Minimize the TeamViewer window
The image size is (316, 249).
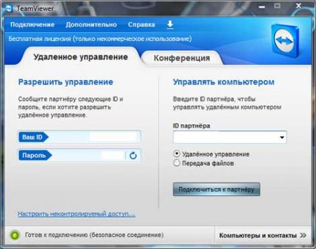(x=262, y=7)
